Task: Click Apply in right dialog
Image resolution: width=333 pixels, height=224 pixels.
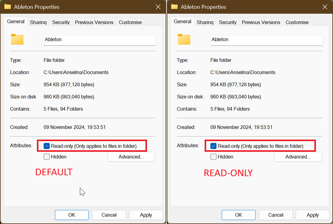Action: (x=313, y=215)
